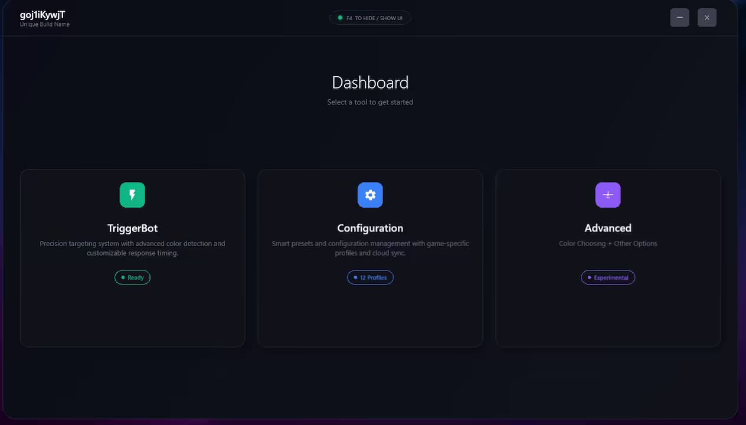Click the blue gear Configuration icon
This screenshot has height=425, width=746.
coord(370,195)
